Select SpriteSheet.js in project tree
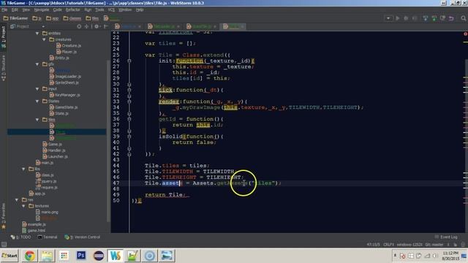 click(x=64, y=83)
